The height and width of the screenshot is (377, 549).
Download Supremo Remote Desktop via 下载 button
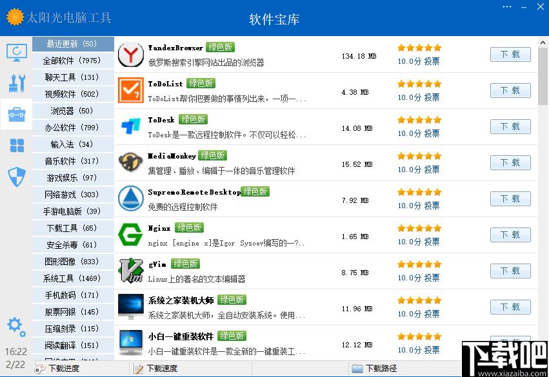coord(510,198)
